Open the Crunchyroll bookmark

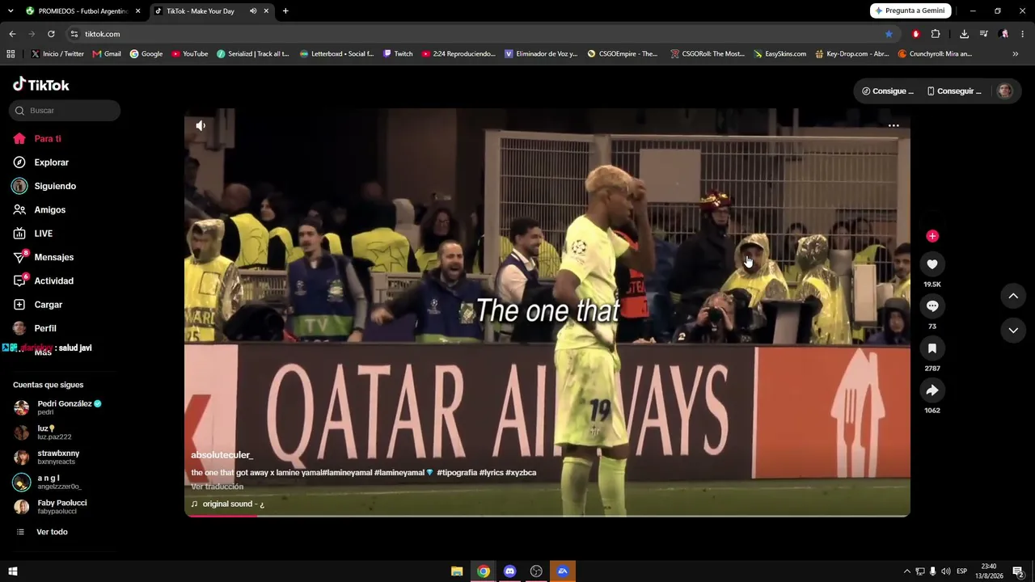[x=935, y=54]
